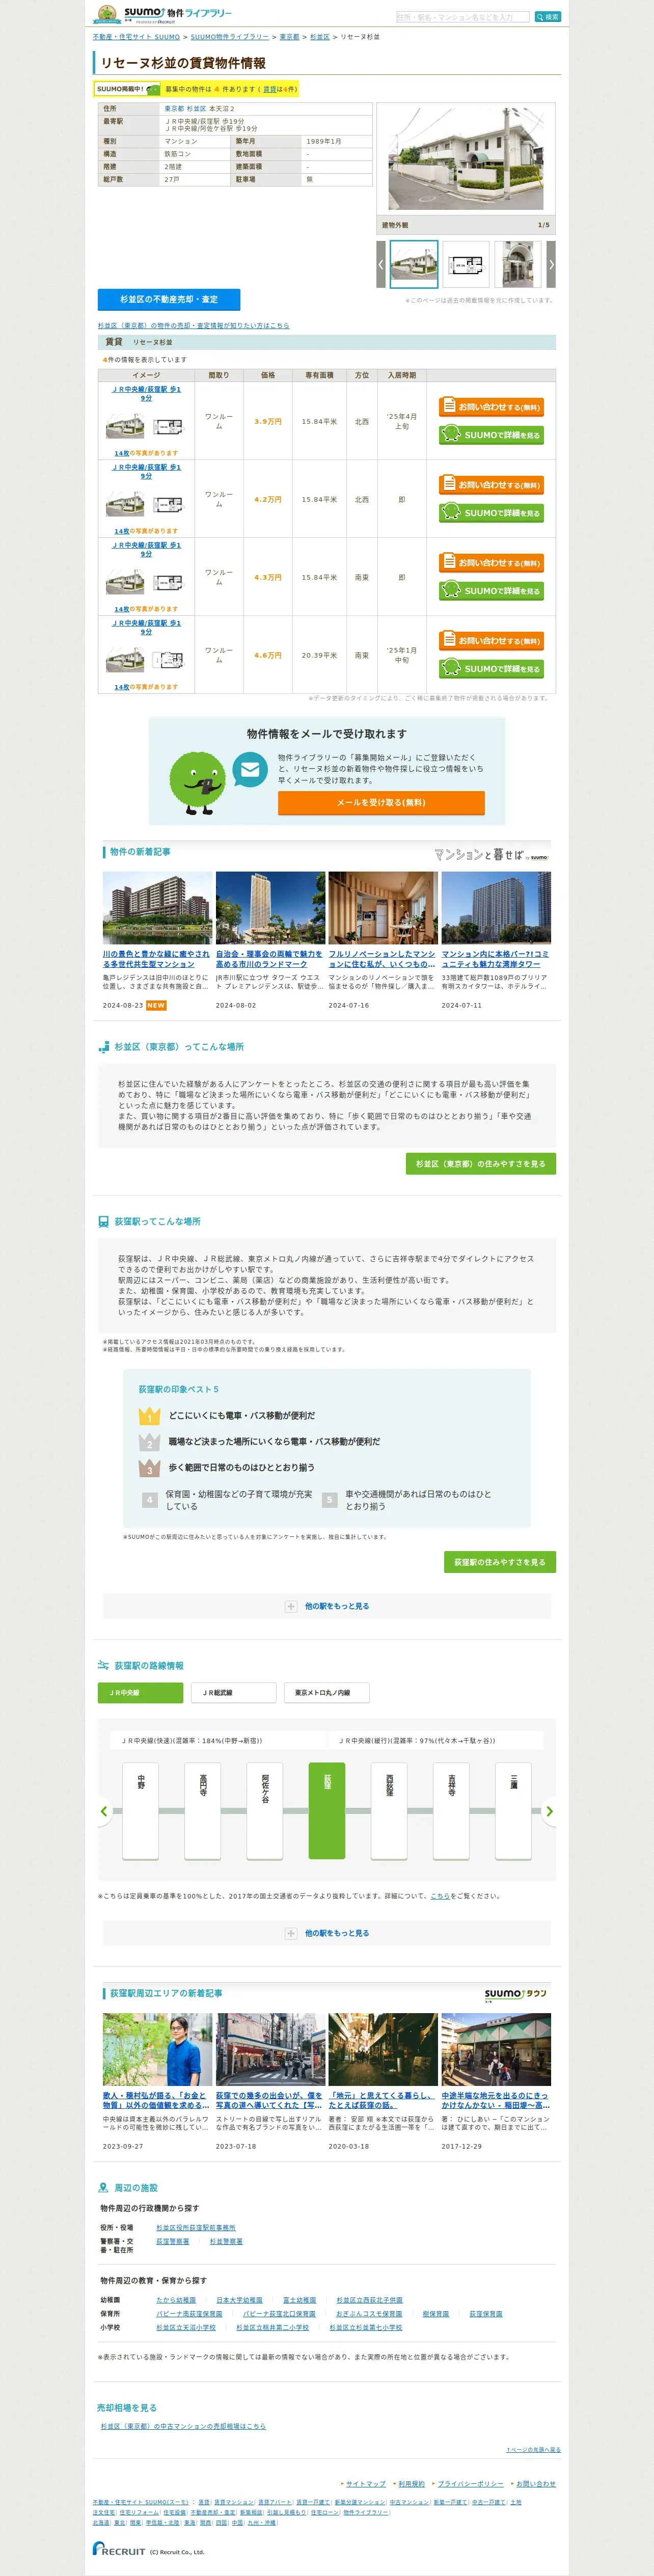The height and width of the screenshot is (2576, 654).
Task: Open 東京都 breadcrumb link
Action: pyautogui.click(x=289, y=37)
